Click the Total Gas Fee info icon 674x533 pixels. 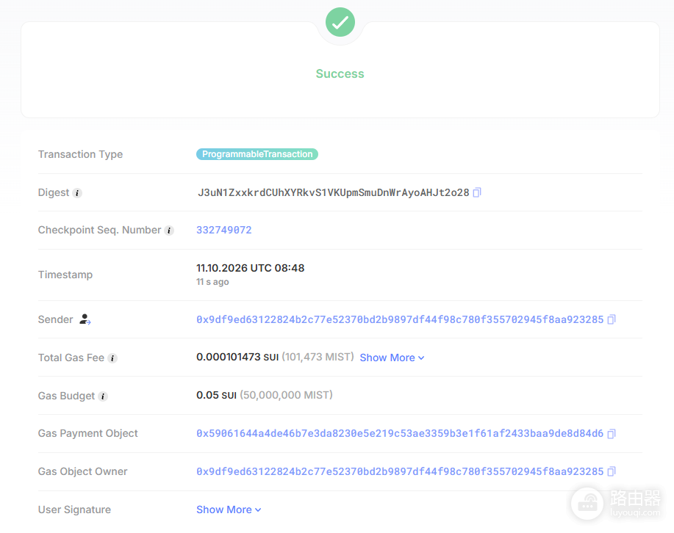click(x=112, y=358)
